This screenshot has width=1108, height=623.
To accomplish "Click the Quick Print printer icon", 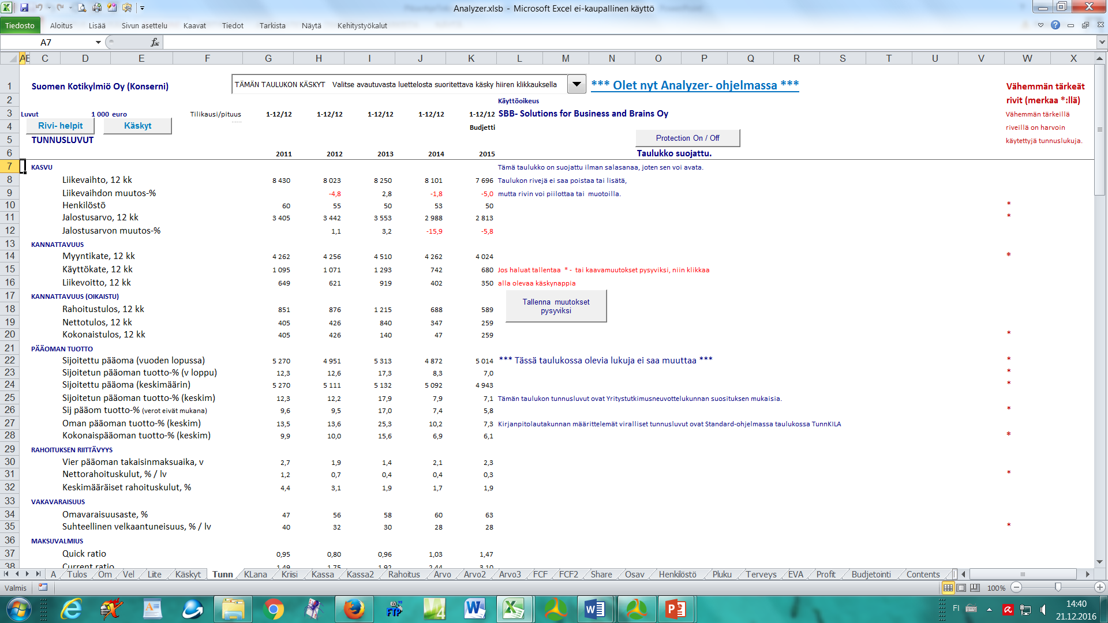I will [97, 7].
